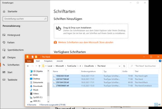162x109 pixels.
Task: Click FontCache in the address bar
Action: (72, 66)
